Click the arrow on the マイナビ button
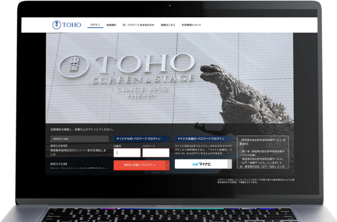Image resolution: width=337 pixels, height=222 pixels. point(230,164)
